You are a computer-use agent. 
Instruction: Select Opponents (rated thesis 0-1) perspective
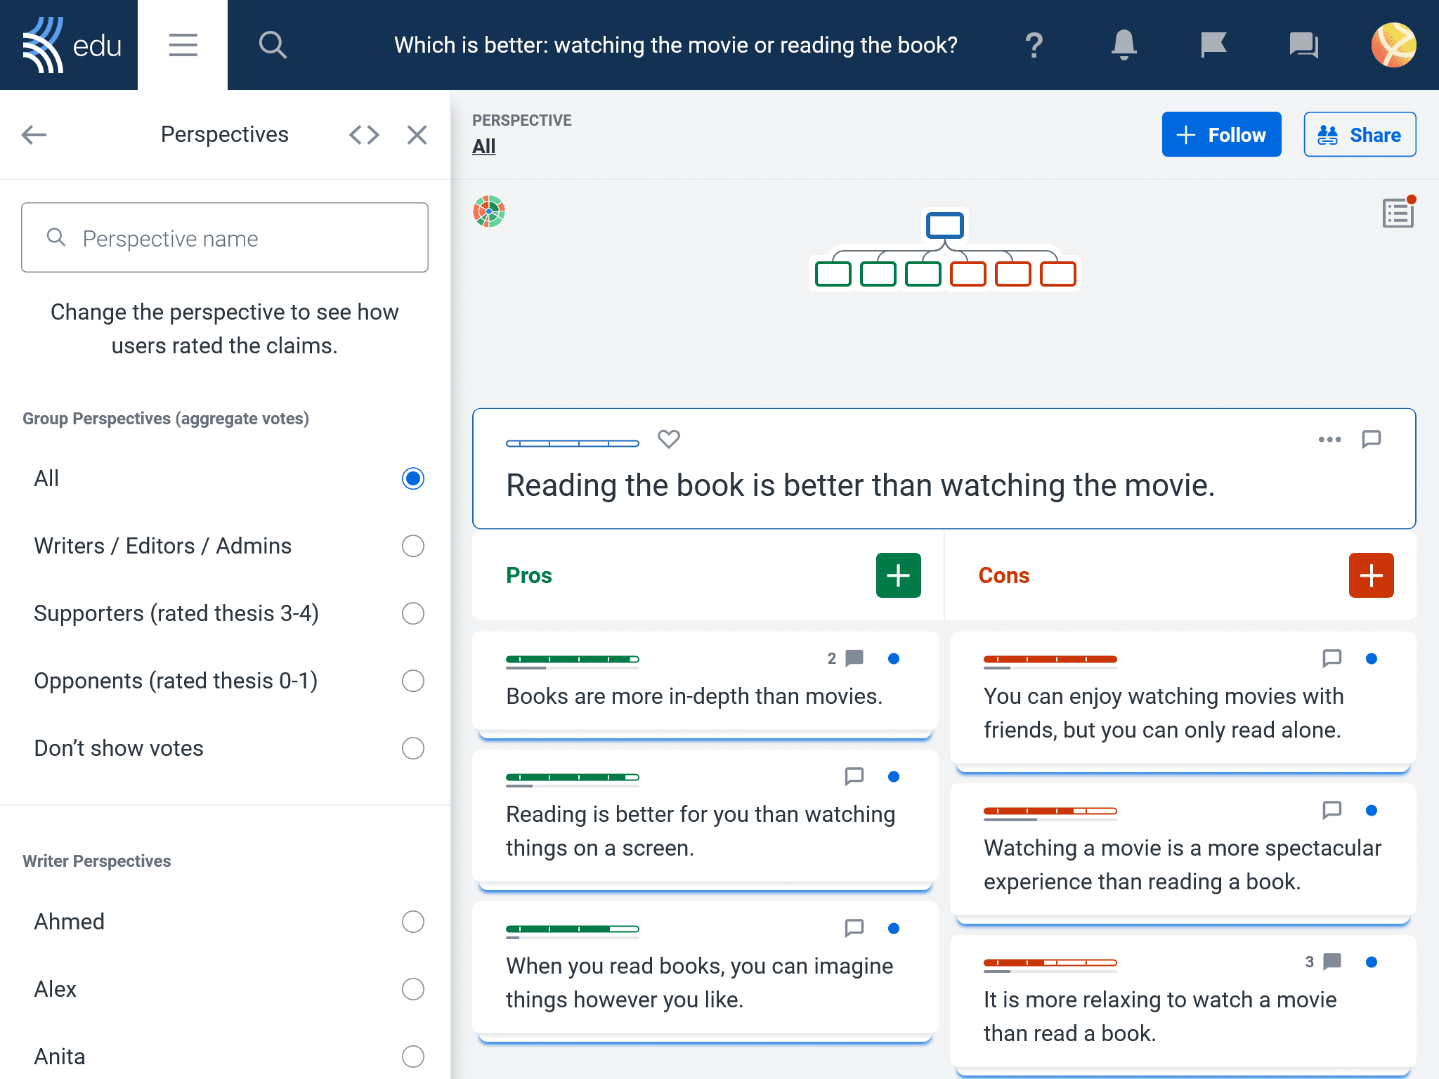click(x=413, y=681)
